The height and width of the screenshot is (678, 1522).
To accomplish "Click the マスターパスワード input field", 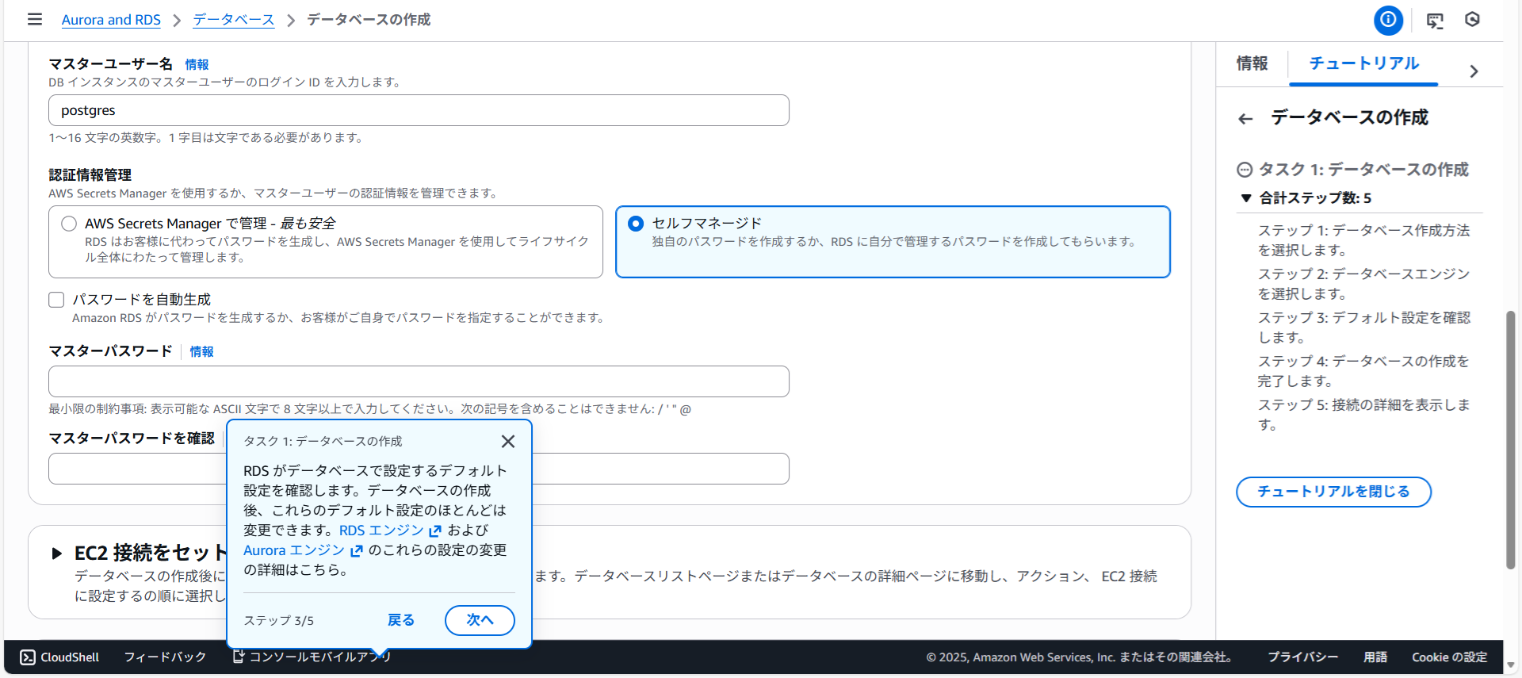I will 419,381.
